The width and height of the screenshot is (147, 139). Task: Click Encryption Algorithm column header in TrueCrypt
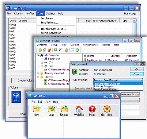pos(106,21)
